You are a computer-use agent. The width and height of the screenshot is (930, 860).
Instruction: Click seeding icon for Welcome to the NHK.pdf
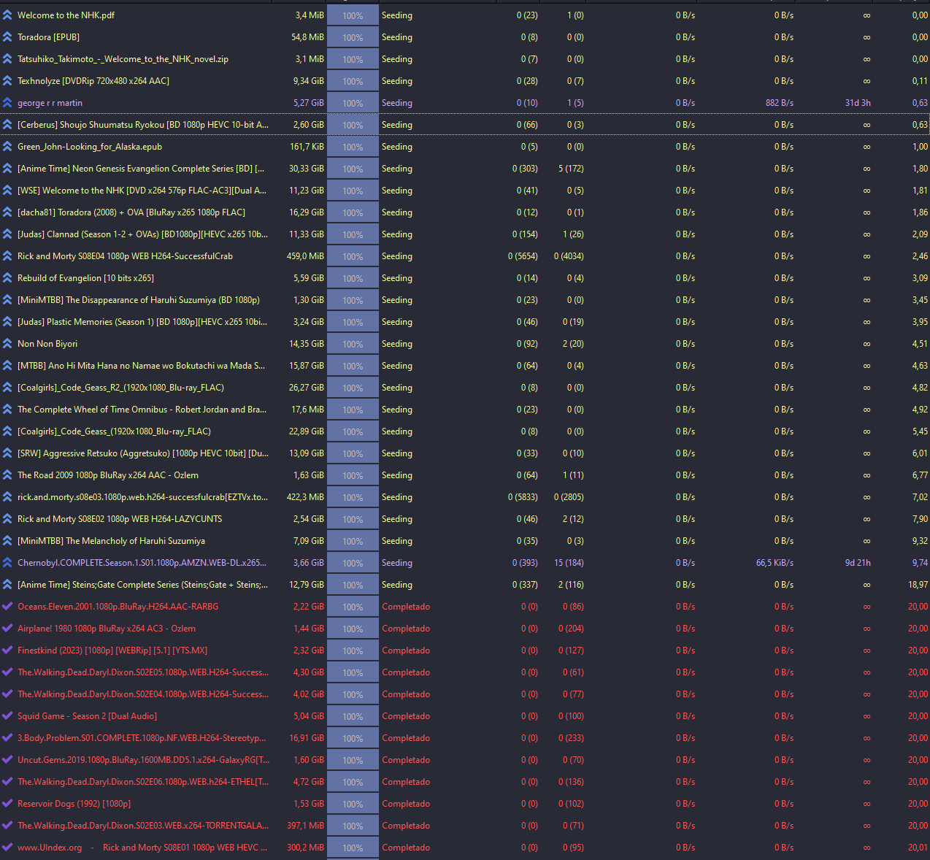click(7, 15)
